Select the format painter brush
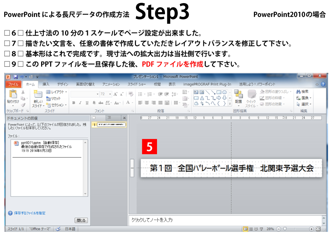332x236 pixels. point(23,105)
